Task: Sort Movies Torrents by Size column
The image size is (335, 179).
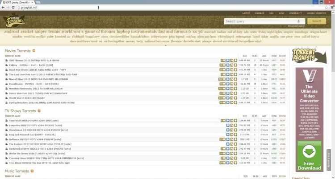Action: tap(245, 56)
